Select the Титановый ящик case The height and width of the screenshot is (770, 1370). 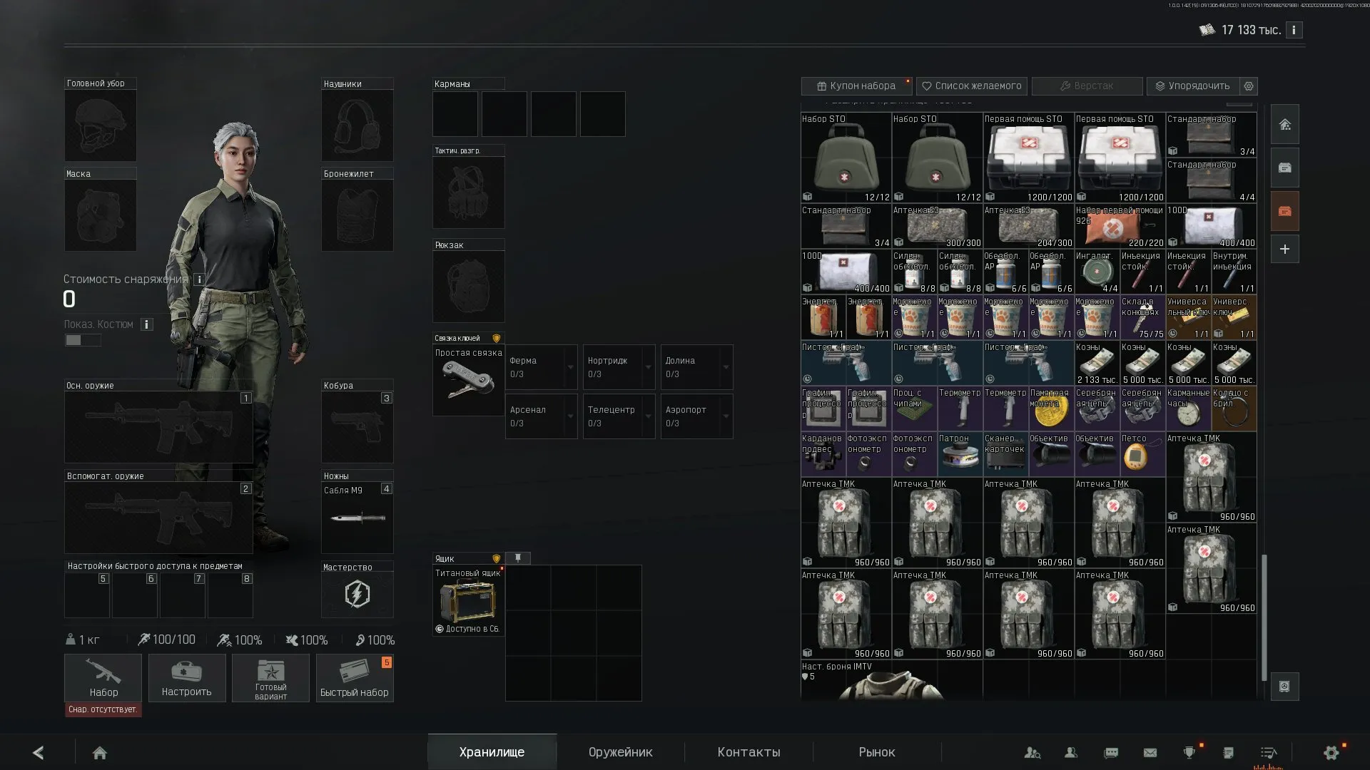pos(468,600)
